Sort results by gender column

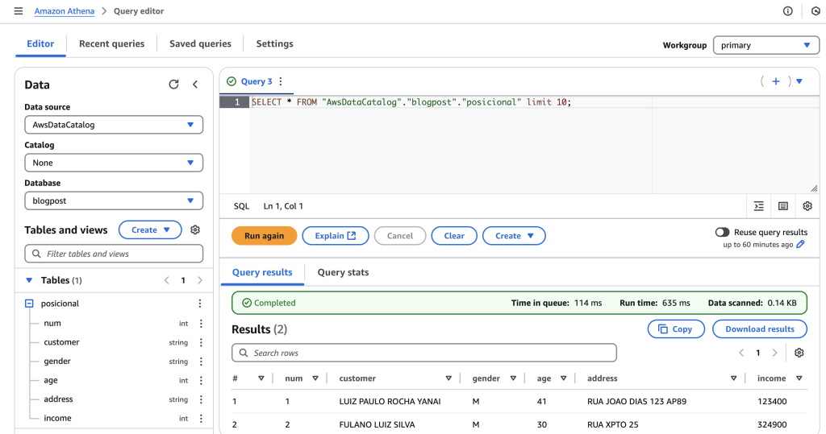click(513, 378)
